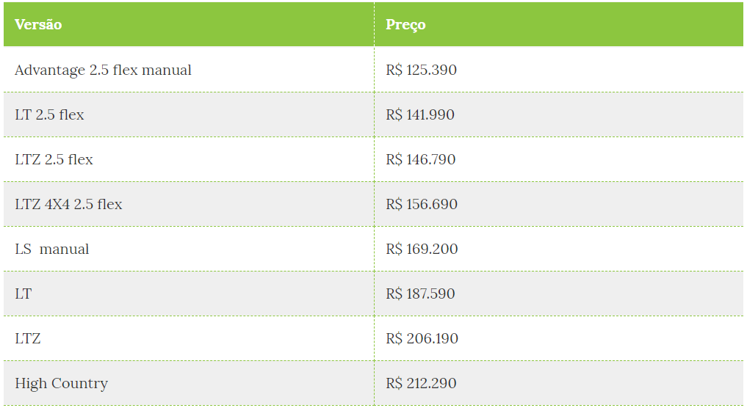
Task: Click the R$ 206.190 price
Action: (x=422, y=338)
